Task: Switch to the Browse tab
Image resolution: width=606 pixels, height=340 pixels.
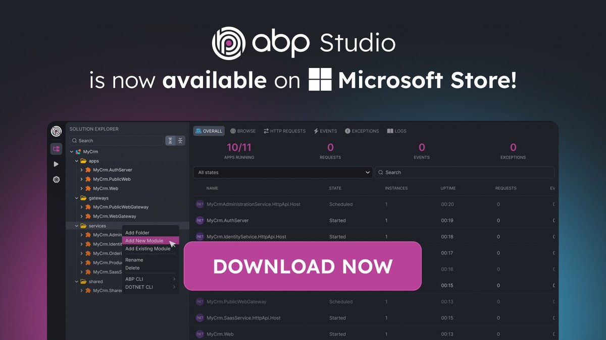Action: [243, 131]
